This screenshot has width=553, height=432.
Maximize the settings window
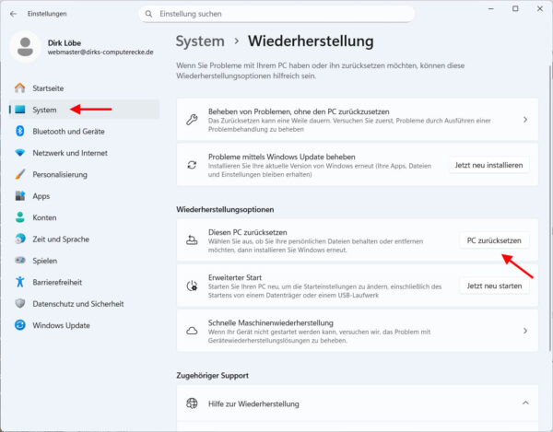click(x=515, y=9)
